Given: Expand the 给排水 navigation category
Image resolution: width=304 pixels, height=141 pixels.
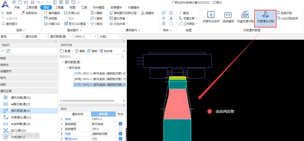Looking at the screenshot, I should [x=29, y=65].
